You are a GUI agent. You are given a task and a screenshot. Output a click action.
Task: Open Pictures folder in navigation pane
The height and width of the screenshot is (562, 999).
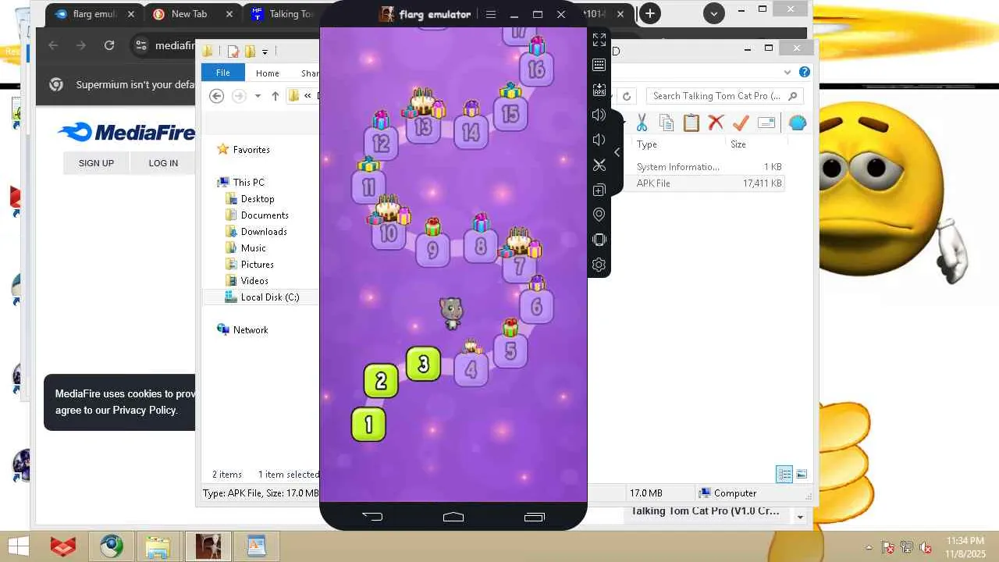[258, 265]
